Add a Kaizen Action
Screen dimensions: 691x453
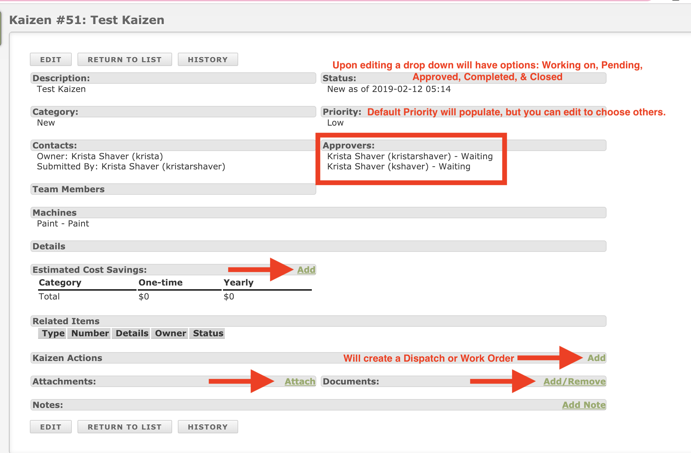pyautogui.click(x=596, y=358)
